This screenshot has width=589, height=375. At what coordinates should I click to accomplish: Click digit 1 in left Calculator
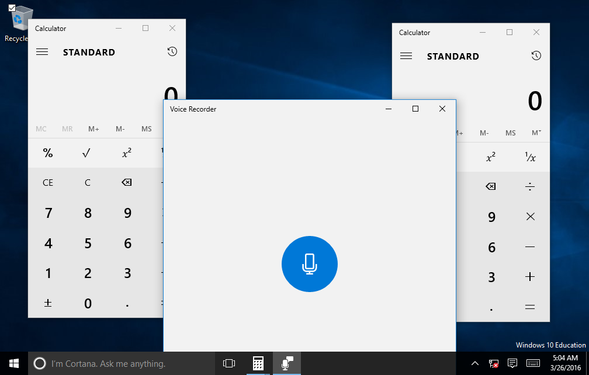[48, 273]
